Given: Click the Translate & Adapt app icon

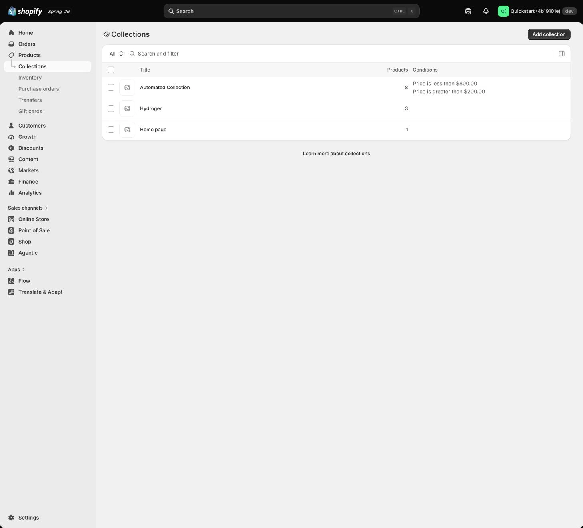Looking at the screenshot, I should click(x=11, y=292).
